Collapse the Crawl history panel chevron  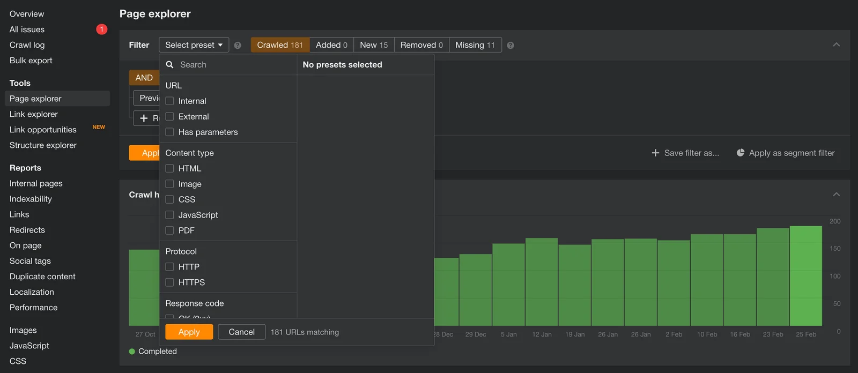(x=837, y=195)
